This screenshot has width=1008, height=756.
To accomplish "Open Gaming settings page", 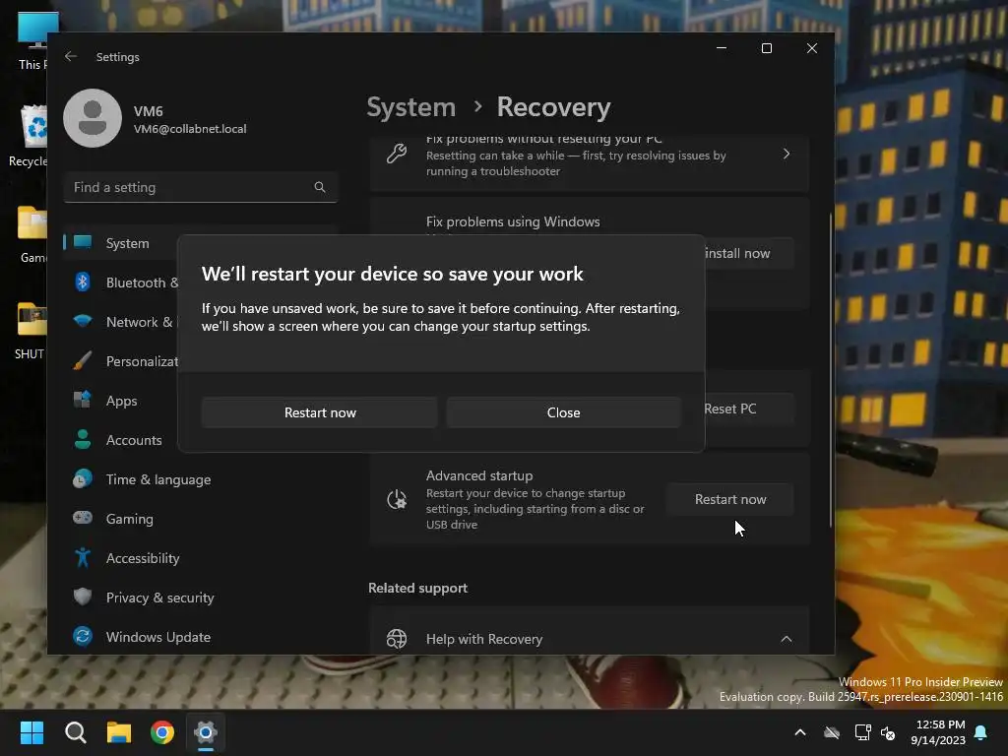I will pos(201,519).
